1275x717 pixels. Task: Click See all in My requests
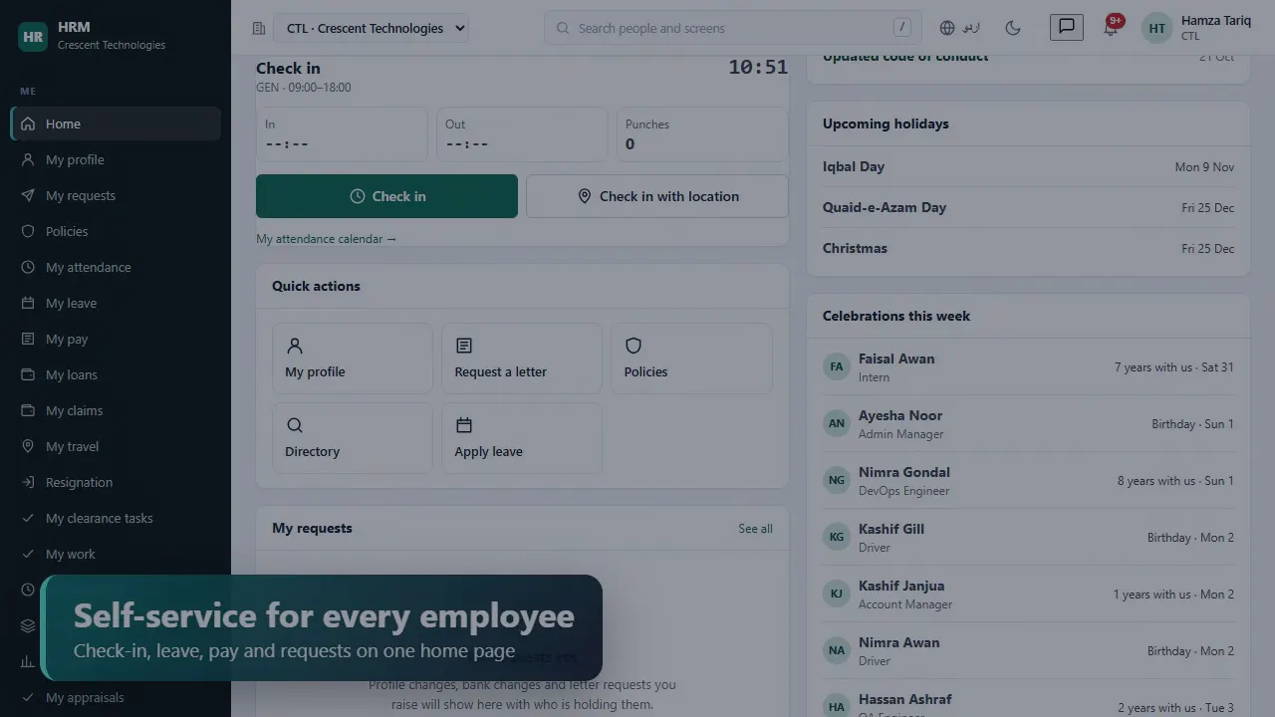pos(755,529)
